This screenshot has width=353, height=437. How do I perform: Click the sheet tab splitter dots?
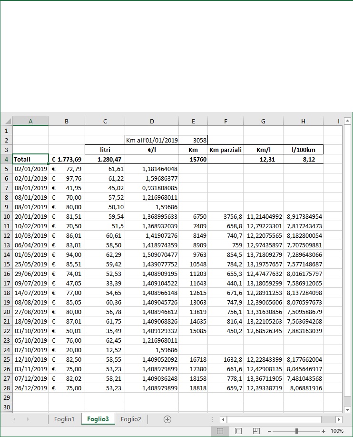tap(212, 419)
